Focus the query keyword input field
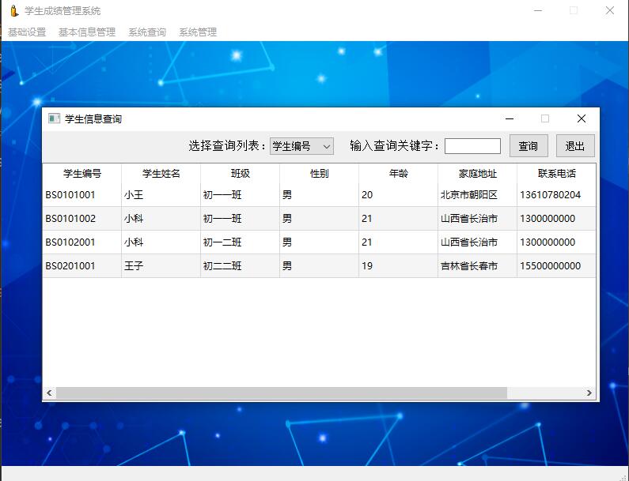Viewport: 629px width, 481px height. point(472,146)
